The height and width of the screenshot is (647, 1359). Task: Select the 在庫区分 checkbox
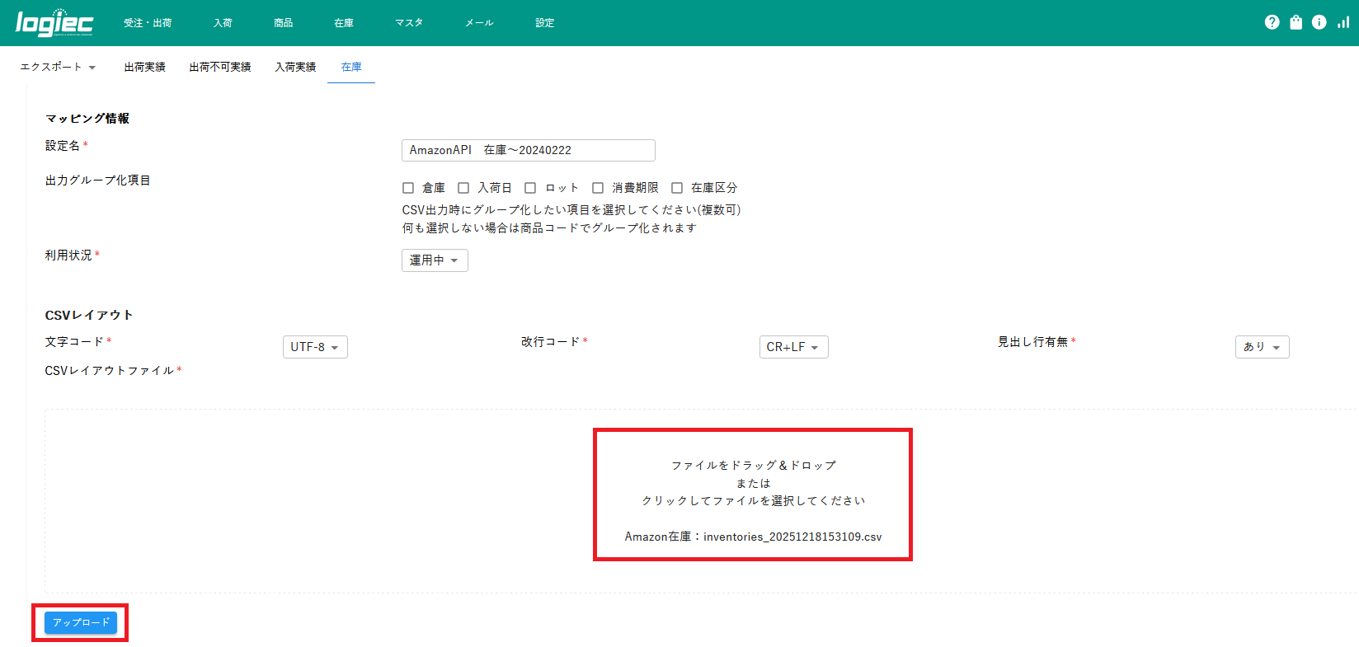(x=677, y=188)
